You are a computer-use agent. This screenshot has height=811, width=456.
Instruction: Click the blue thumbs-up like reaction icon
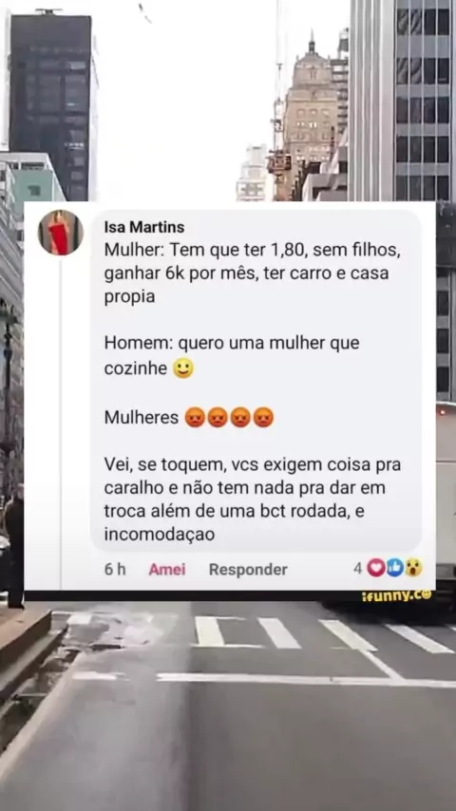[394, 568]
